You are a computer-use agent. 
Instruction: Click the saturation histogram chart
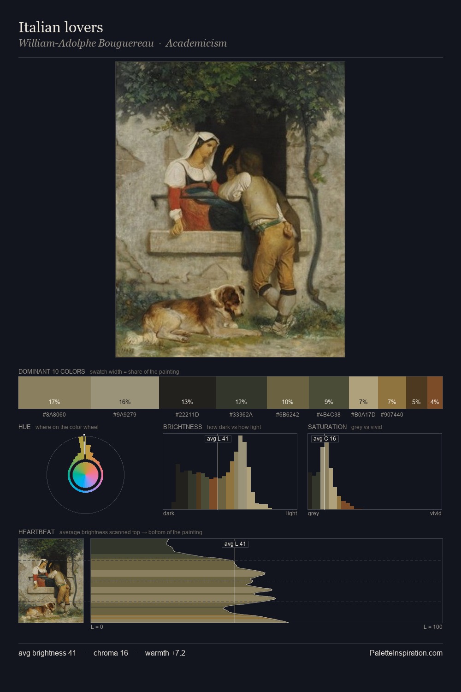point(375,471)
